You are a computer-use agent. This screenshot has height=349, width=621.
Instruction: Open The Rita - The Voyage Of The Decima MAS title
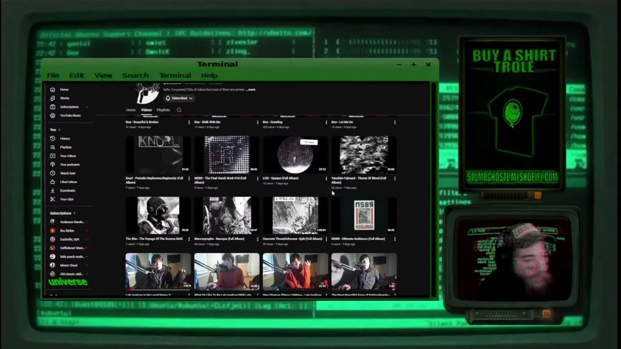(154, 239)
